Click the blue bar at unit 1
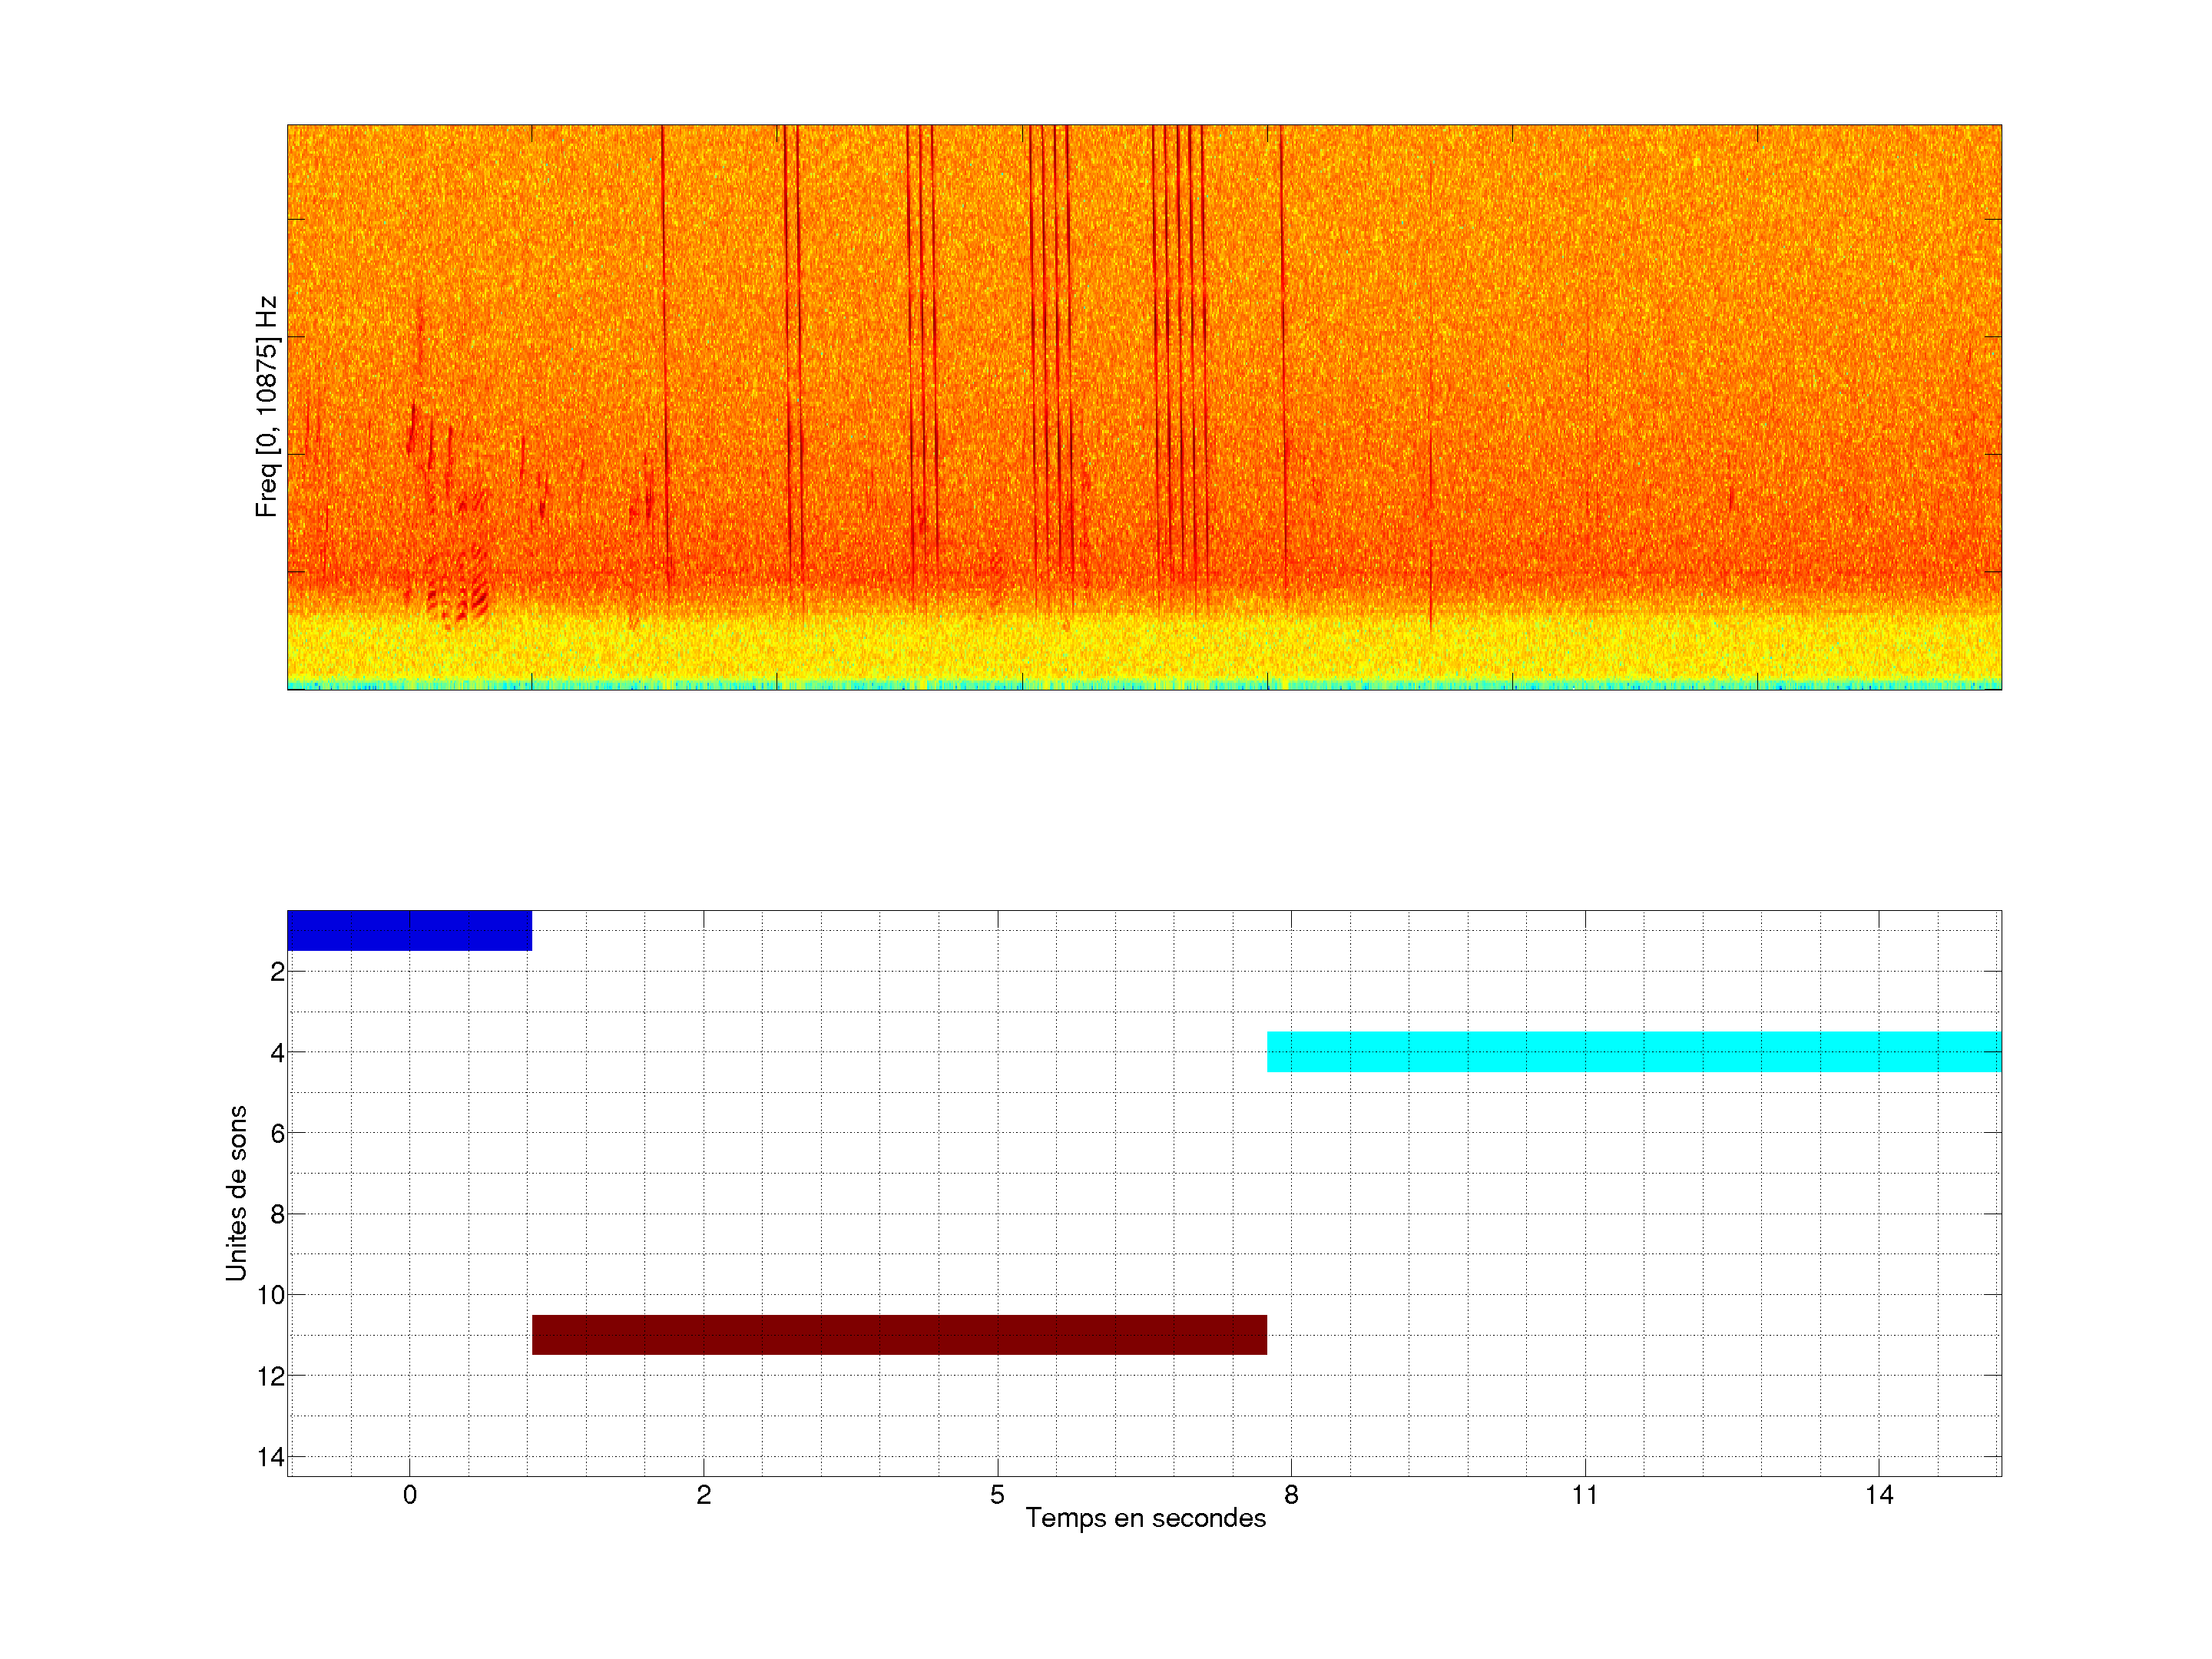This screenshot has width=2212, height=1659. coord(409,930)
